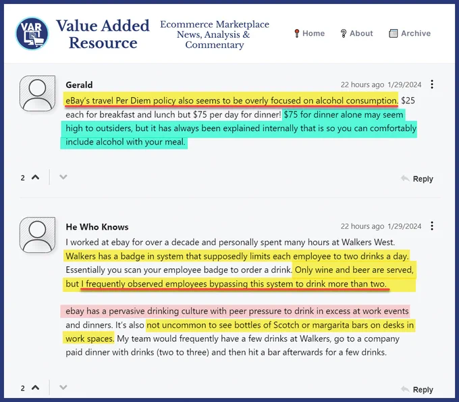The width and height of the screenshot is (459, 402).
Task: Click the text 'ebay has a pervasive drinking culture'
Action: click(x=136, y=311)
